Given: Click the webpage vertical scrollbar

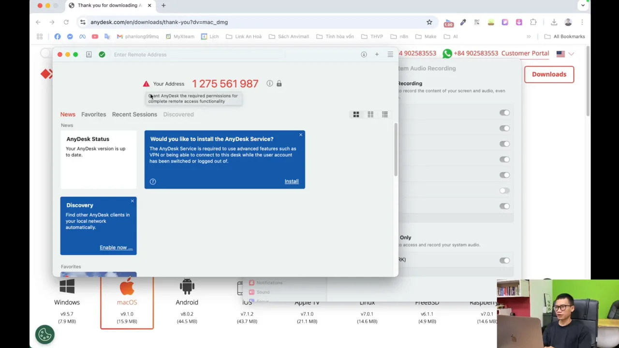Looking at the screenshot, I should point(588,81).
